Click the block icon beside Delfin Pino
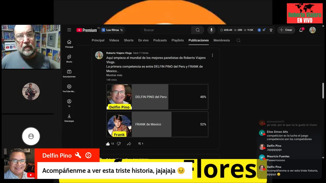Viewport: 326px width, 183px height. (88, 155)
